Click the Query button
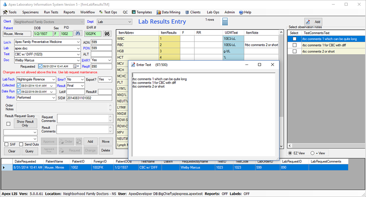366x197 pixels. [29, 151]
